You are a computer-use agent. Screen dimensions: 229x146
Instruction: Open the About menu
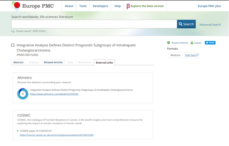pos(69,6)
